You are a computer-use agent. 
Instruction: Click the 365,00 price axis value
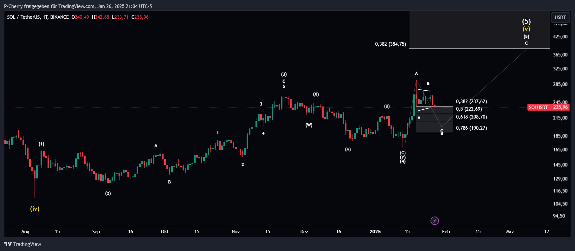pos(560,55)
